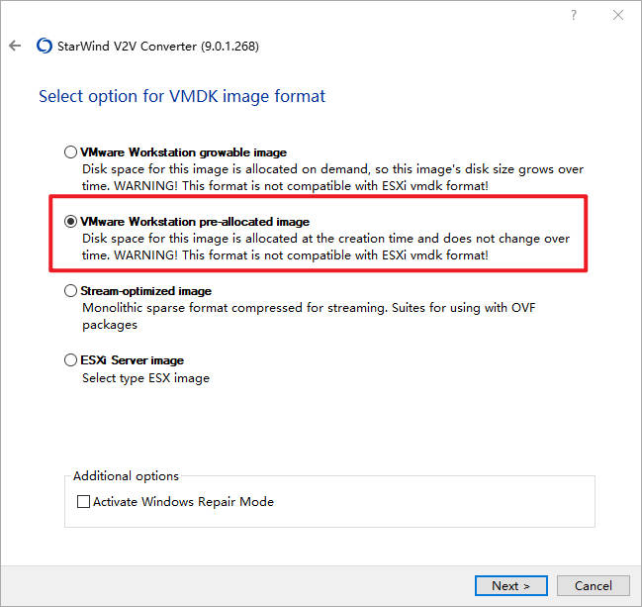
Task: Click the 'Select option for VMDK image format' heading
Action: point(182,96)
